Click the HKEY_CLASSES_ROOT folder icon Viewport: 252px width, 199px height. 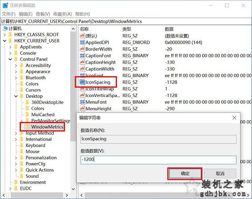pos(10,35)
